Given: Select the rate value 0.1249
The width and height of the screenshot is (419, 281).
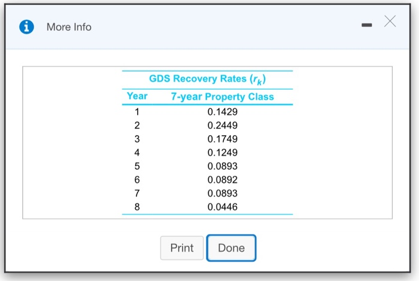Looking at the screenshot, I should 222,152.
